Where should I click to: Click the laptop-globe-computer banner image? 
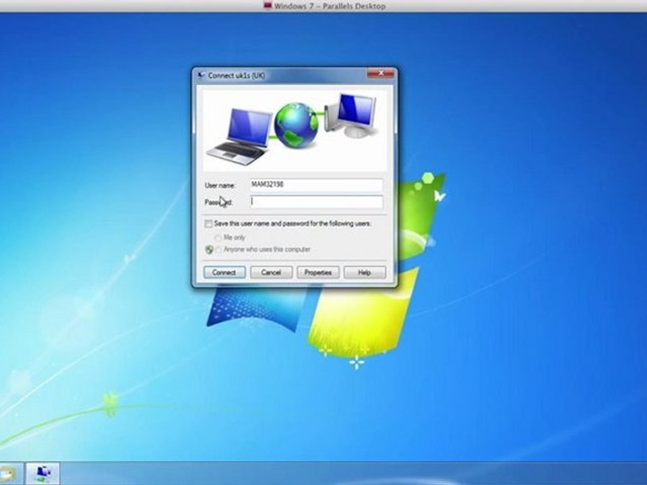coord(295,129)
